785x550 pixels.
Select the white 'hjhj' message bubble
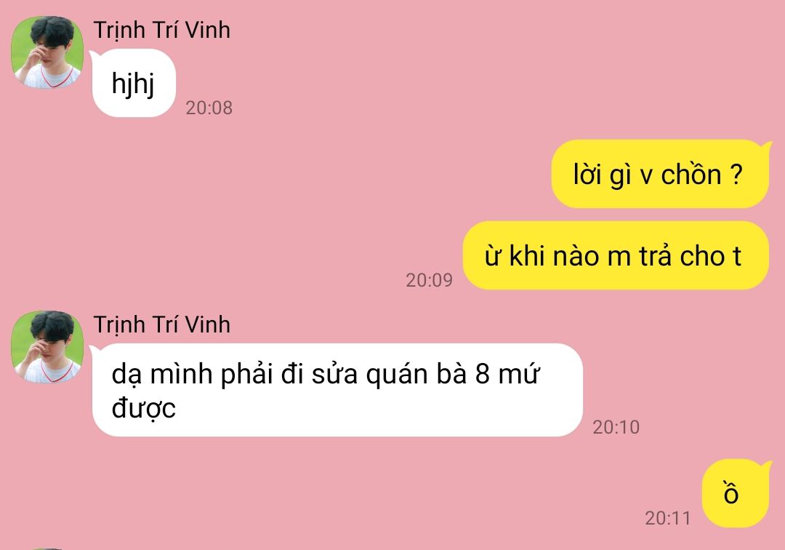tap(133, 83)
